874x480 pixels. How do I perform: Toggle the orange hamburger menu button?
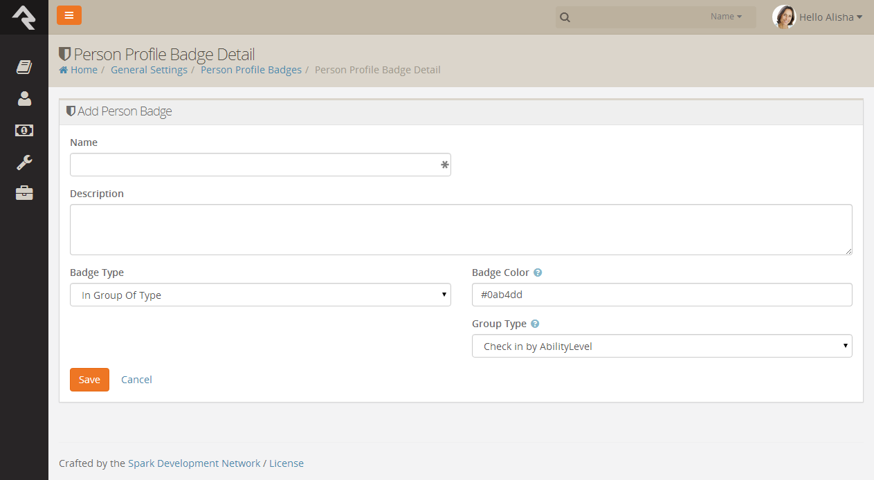pyautogui.click(x=69, y=15)
